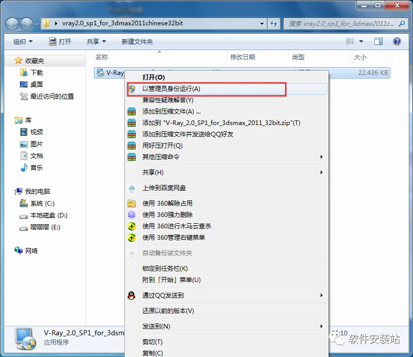This screenshot has width=413, height=357.
Task: Click the Help question mark icon
Action: [396, 41]
